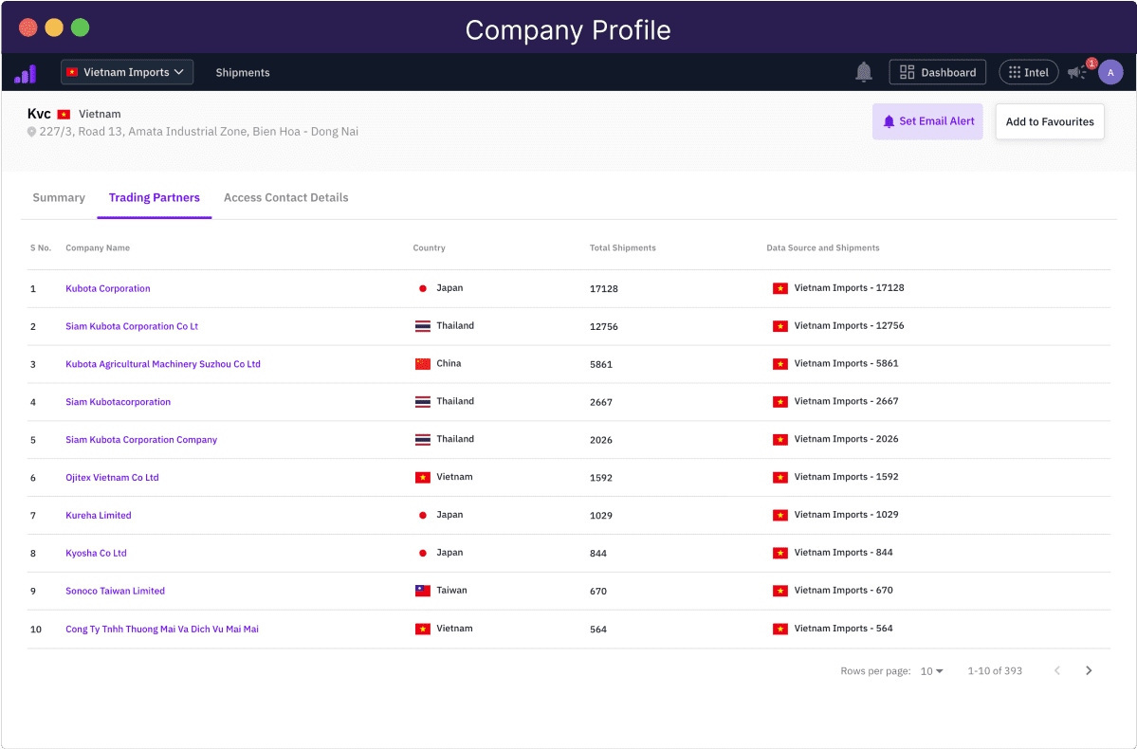Click Taiwan flag in Sonoco Taiwan Limited row
This screenshot has width=1137, height=749.
click(x=423, y=591)
